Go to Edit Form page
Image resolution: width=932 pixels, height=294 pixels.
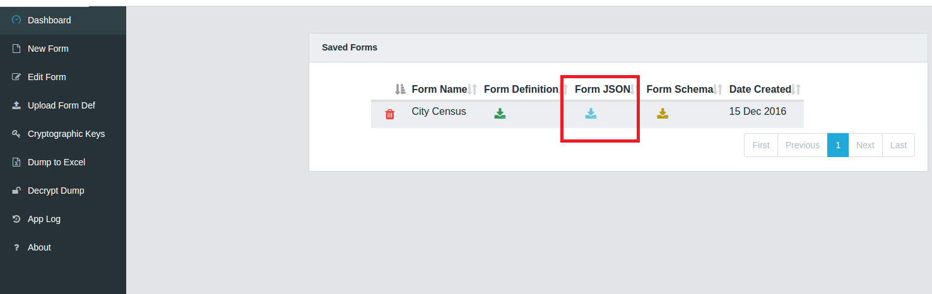(63, 77)
